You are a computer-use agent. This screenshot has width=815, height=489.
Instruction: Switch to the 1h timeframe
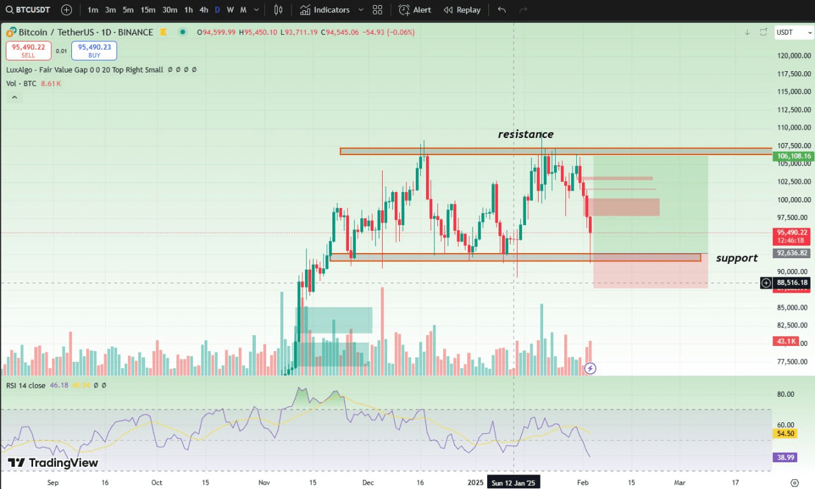[188, 10]
